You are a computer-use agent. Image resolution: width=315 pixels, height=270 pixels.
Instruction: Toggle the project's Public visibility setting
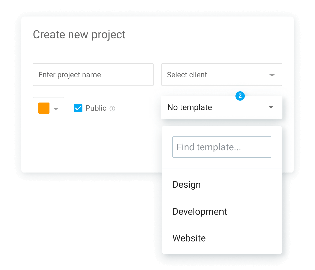[78, 108]
